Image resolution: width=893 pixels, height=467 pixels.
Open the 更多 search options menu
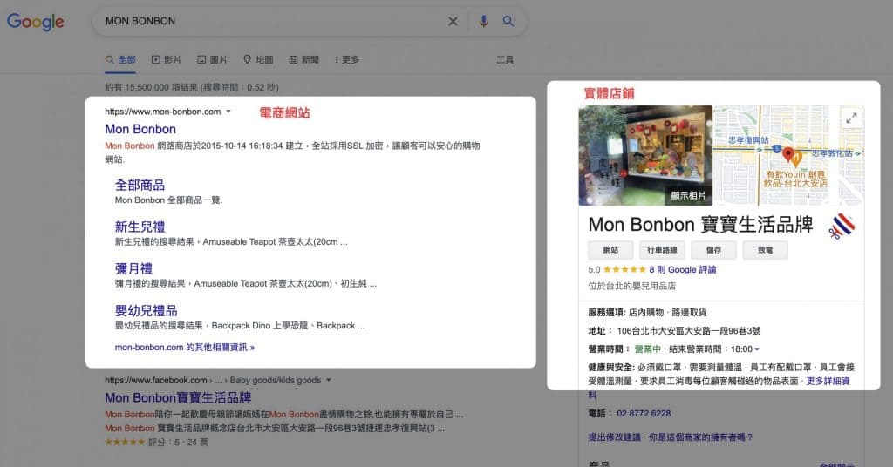point(346,59)
